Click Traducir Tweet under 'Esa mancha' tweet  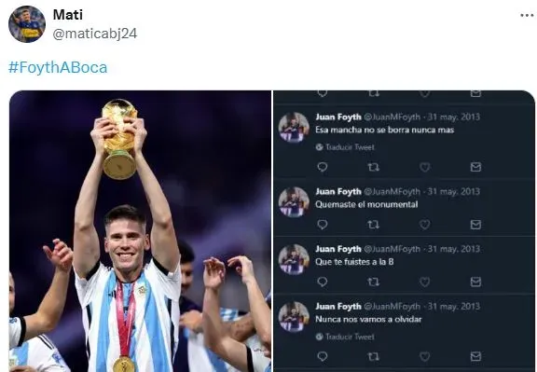pyautogui.click(x=345, y=147)
